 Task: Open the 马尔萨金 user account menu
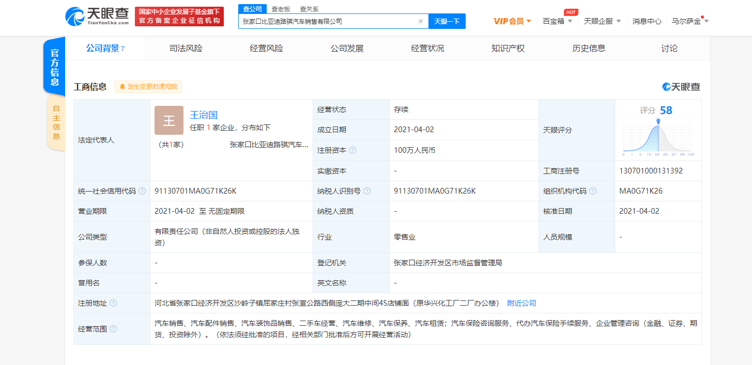[x=689, y=21]
